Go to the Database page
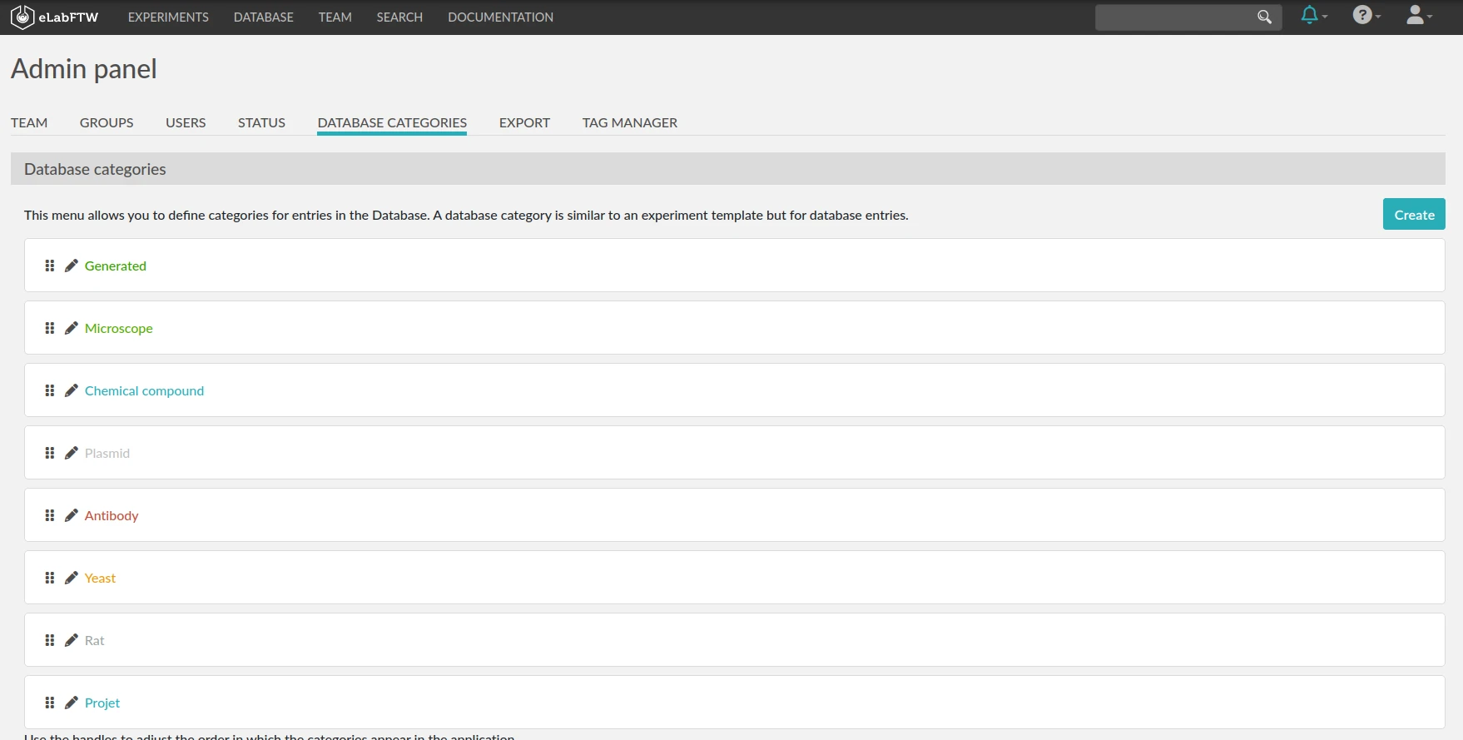 pyautogui.click(x=264, y=17)
